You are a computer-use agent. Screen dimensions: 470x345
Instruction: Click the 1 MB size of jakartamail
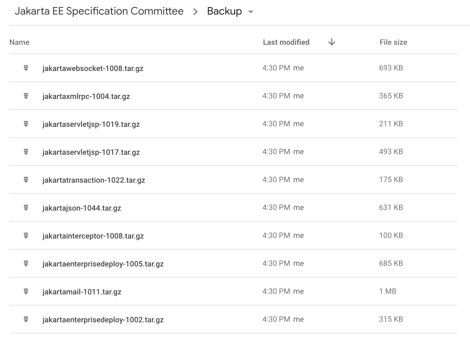point(387,291)
